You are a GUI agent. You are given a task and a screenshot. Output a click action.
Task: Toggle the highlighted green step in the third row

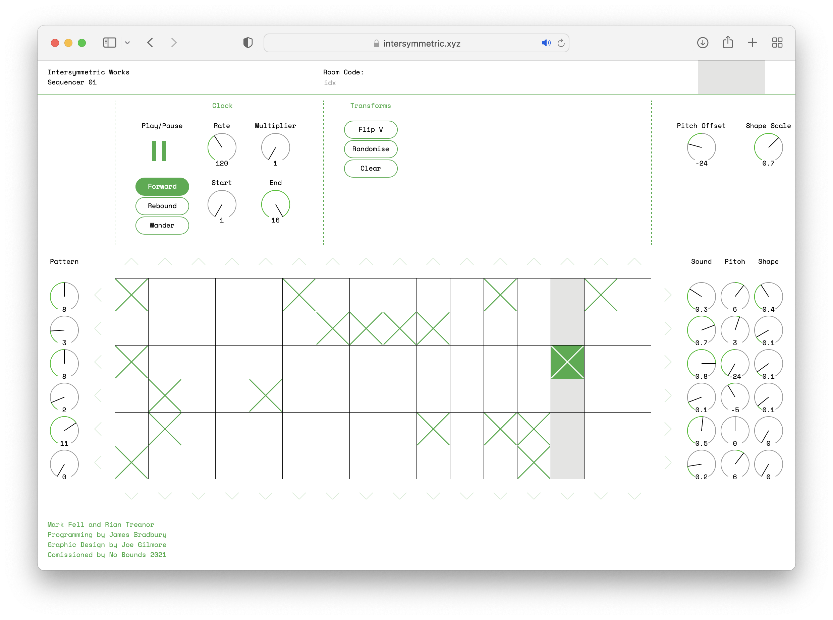(567, 362)
